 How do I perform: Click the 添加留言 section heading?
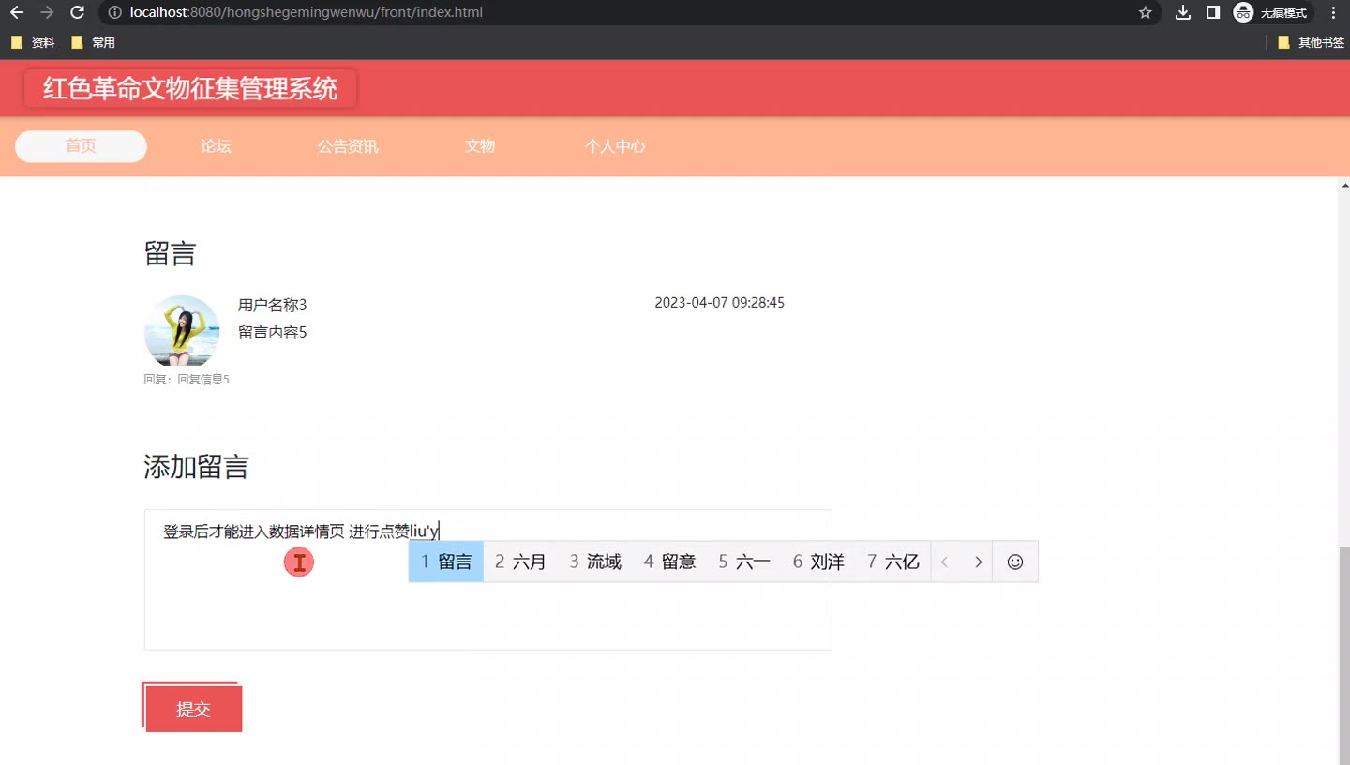point(196,466)
